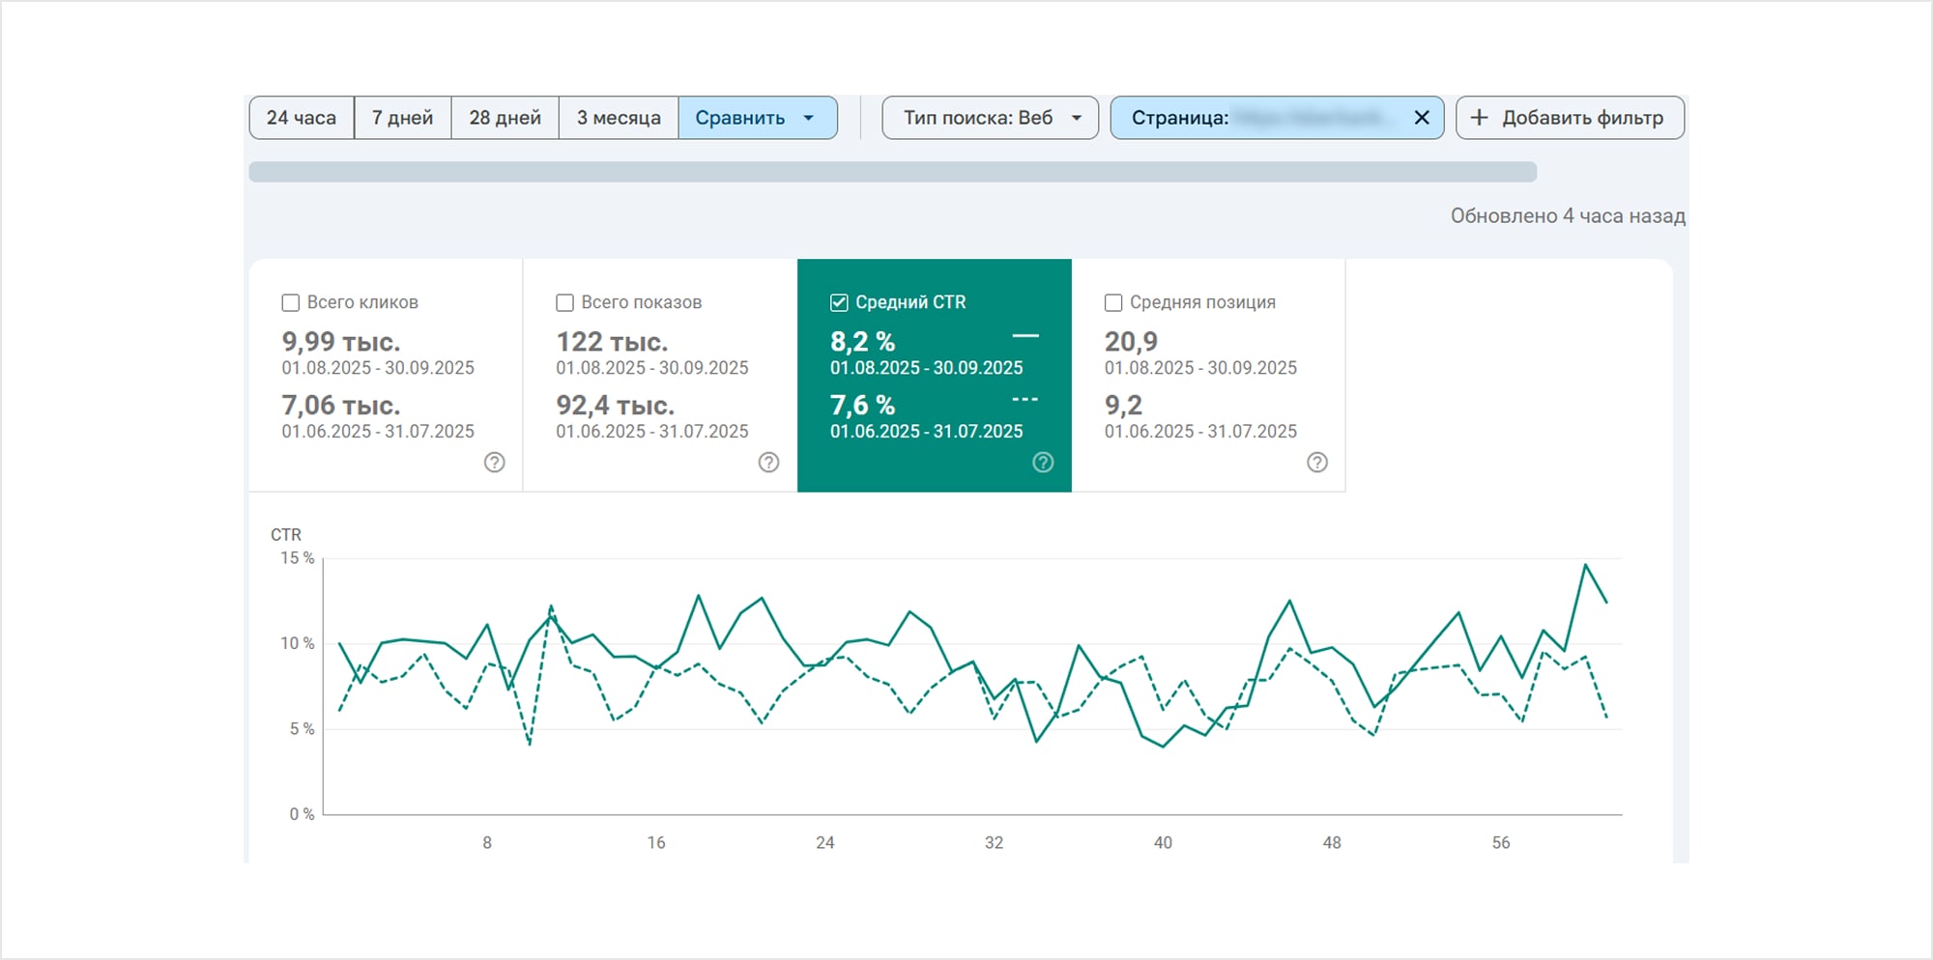Open help for the Средняя позиция card
The width and height of the screenshot is (1933, 960).
pos(1317,463)
